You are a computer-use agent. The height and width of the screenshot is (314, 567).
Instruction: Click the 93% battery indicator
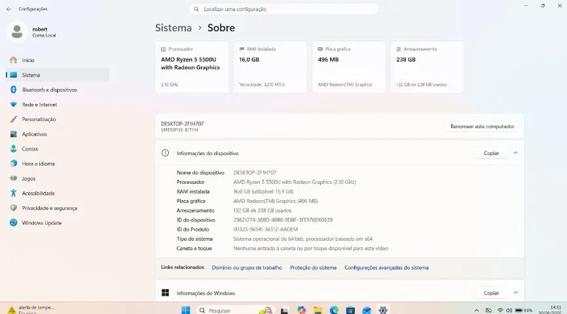[524, 310]
